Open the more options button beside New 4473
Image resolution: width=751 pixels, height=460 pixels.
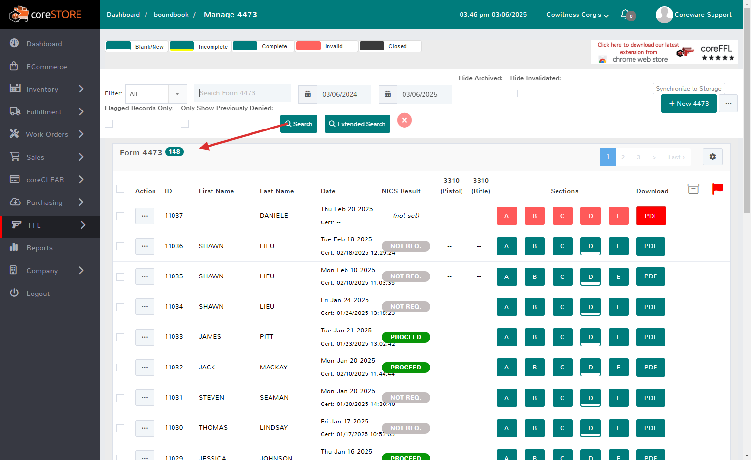coord(728,104)
